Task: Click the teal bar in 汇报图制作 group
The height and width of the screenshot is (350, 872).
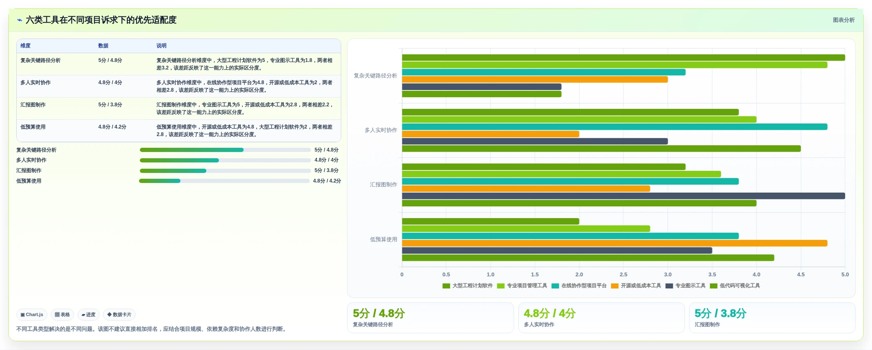Action: click(x=570, y=181)
